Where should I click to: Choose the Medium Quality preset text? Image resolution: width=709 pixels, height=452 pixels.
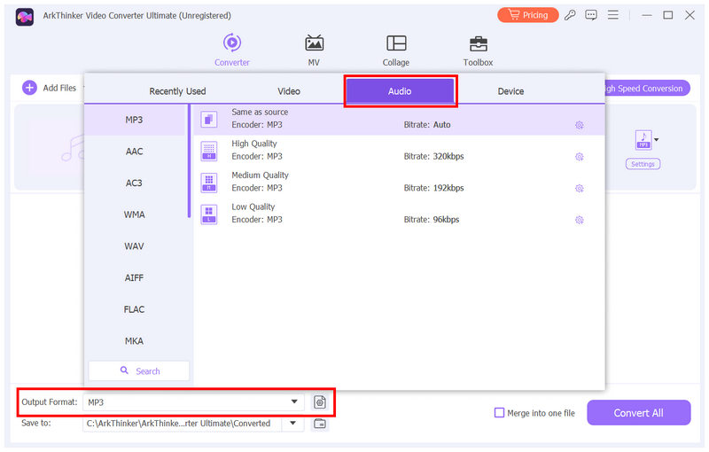(x=260, y=175)
